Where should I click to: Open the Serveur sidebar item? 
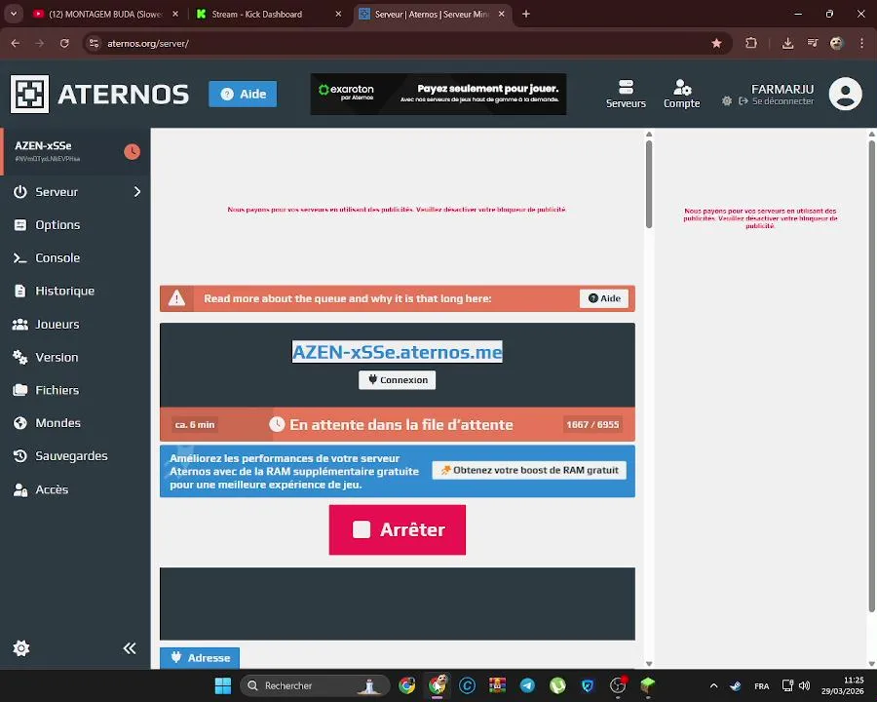57,192
